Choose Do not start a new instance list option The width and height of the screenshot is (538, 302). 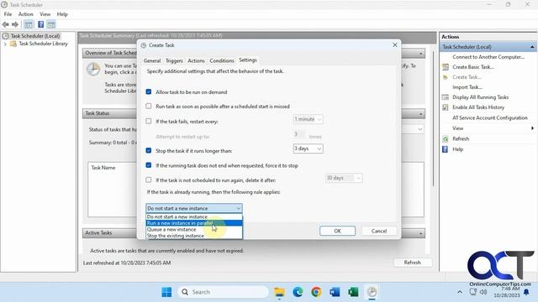[194, 216]
